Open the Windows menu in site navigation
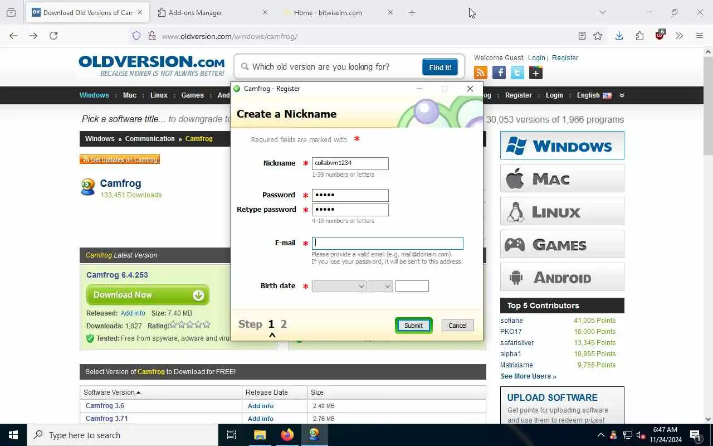Image resolution: width=713 pixels, height=446 pixels. pyautogui.click(x=94, y=95)
